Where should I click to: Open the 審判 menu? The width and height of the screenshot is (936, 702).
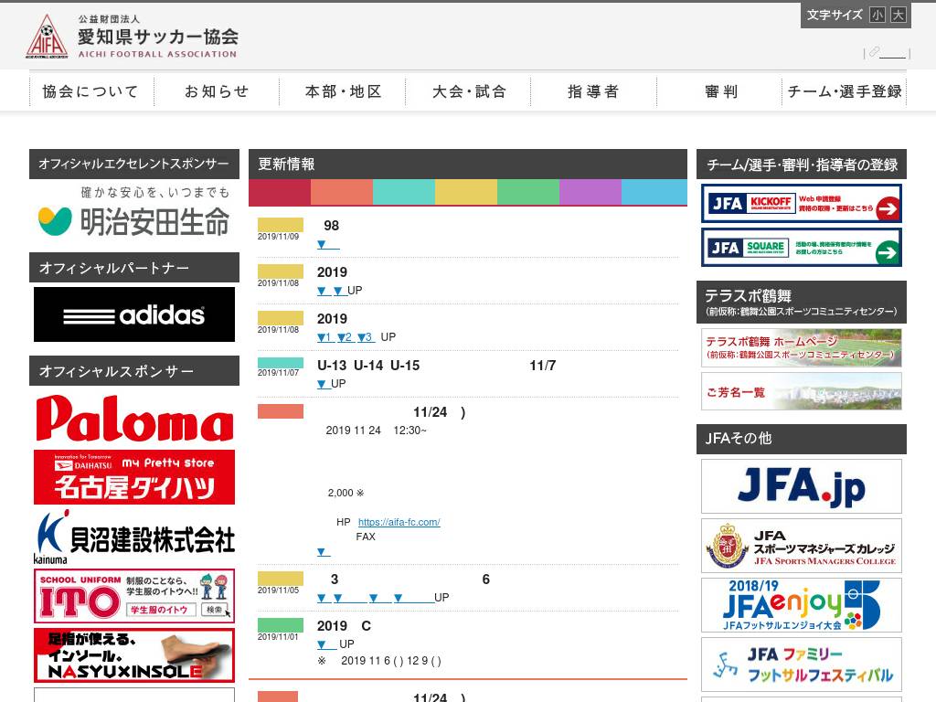click(x=720, y=91)
